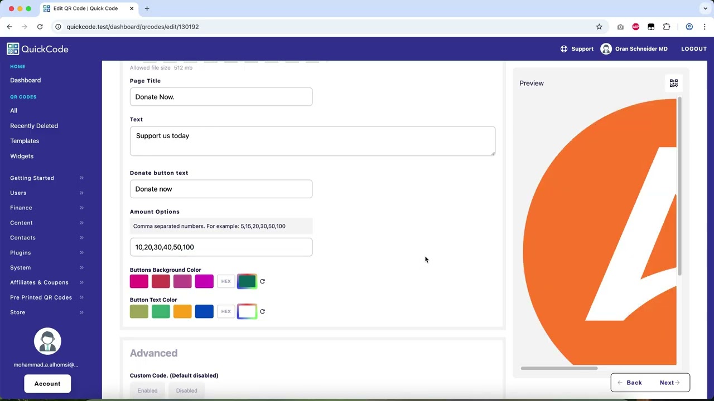The image size is (714, 401).
Task: Go back with browser back arrow
Action: (x=9, y=27)
